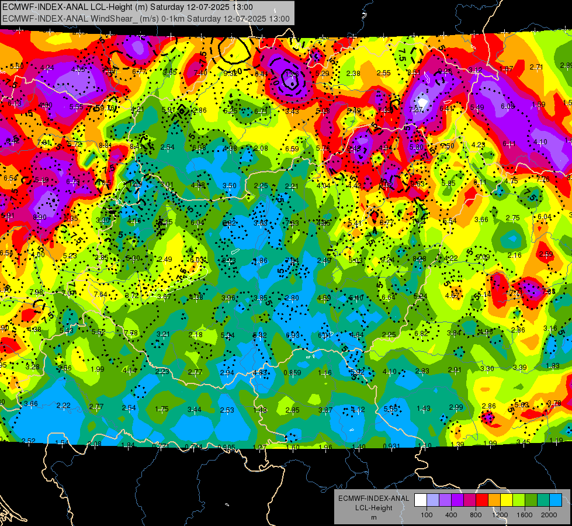Click the 3.45 wind shear value

523,442
